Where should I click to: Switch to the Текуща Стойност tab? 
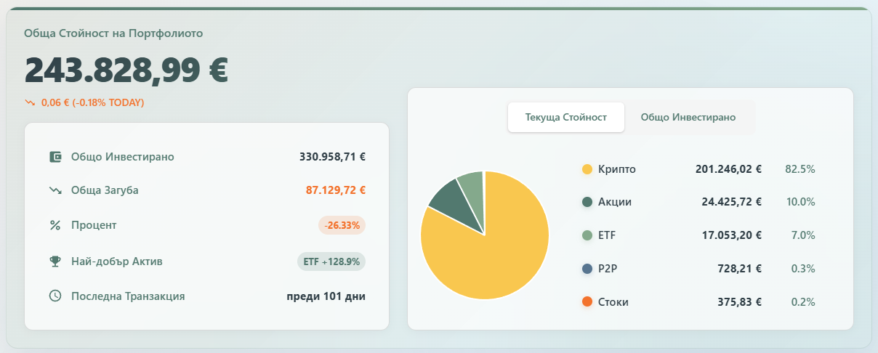(x=565, y=118)
